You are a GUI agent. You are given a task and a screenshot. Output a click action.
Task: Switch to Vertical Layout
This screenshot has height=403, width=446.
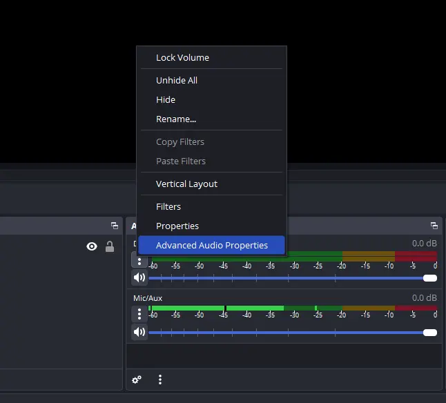(211, 184)
